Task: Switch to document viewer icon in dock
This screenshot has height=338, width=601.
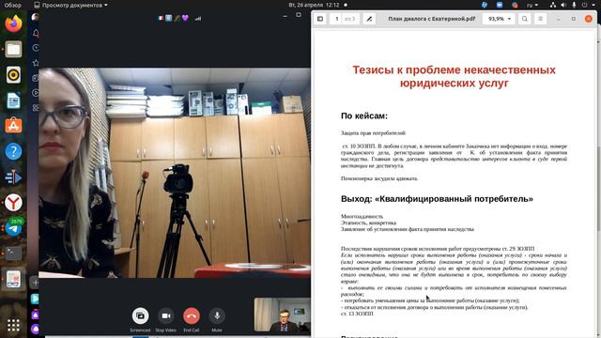Action: click(13, 279)
